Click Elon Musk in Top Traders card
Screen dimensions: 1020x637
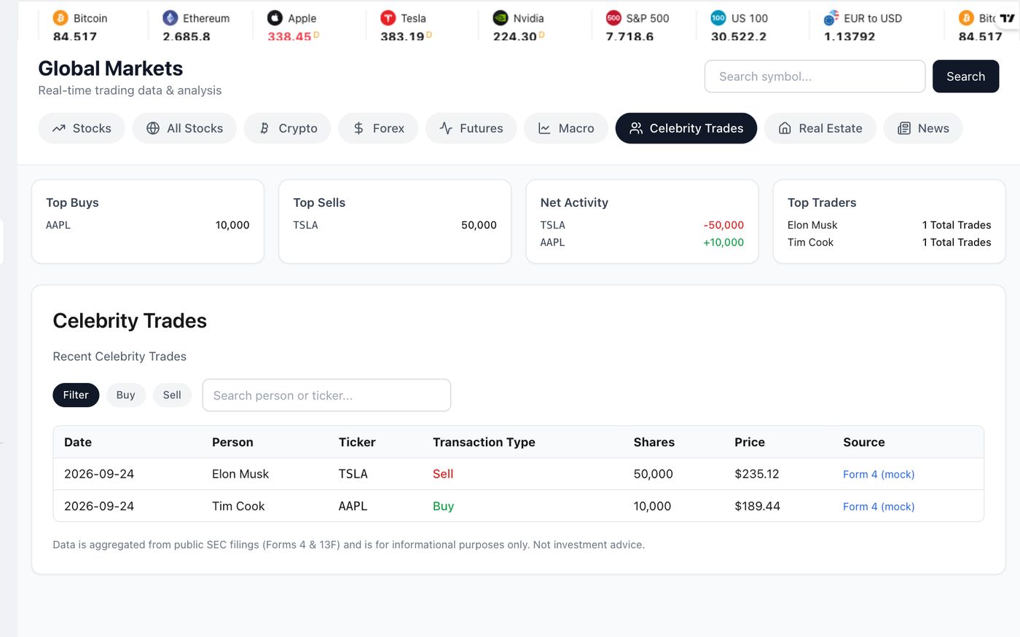(812, 225)
